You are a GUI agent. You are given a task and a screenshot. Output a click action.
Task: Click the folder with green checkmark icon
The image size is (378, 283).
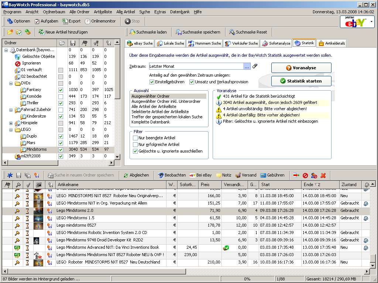click(x=19, y=32)
